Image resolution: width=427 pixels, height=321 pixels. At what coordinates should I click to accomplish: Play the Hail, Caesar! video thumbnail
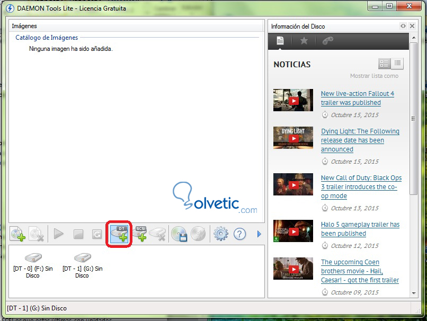(293, 269)
